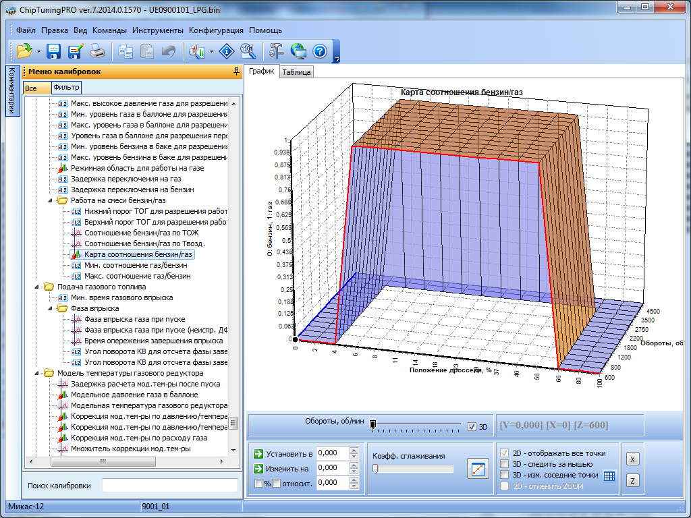Click the blue grid icon near neighbor points
The image size is (691, 518).
609,476
